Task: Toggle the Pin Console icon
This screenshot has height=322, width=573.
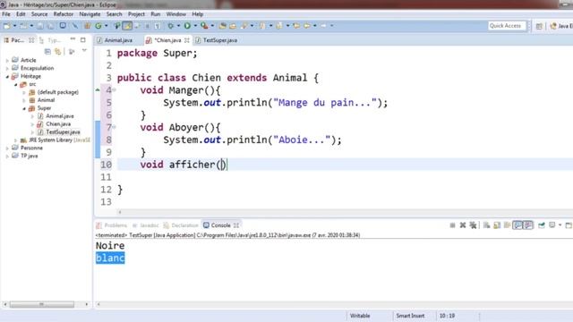Action: coord(542,225)
